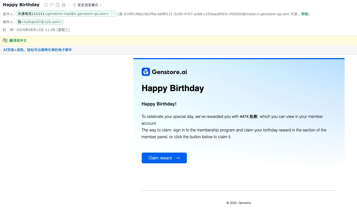This screenshot has height=209, width=357.
Task: Click the shield icon for safe browsing
Action: [x=74, y=5]
